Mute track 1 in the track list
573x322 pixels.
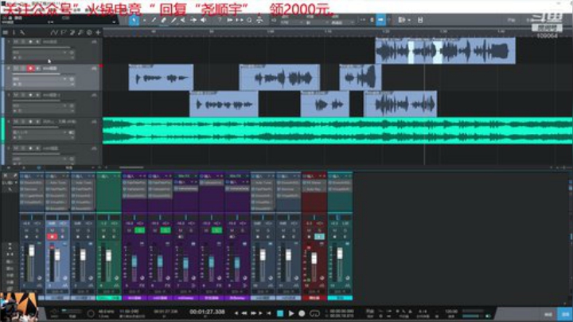[x=16, y=41]
